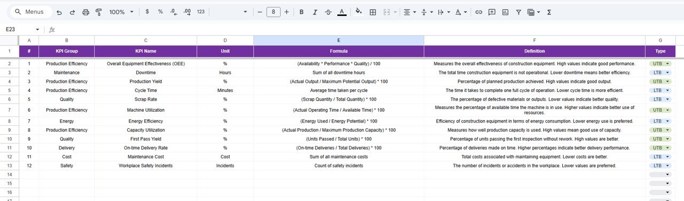Open the Name box dropdown arrow

[x=37, y=29]
